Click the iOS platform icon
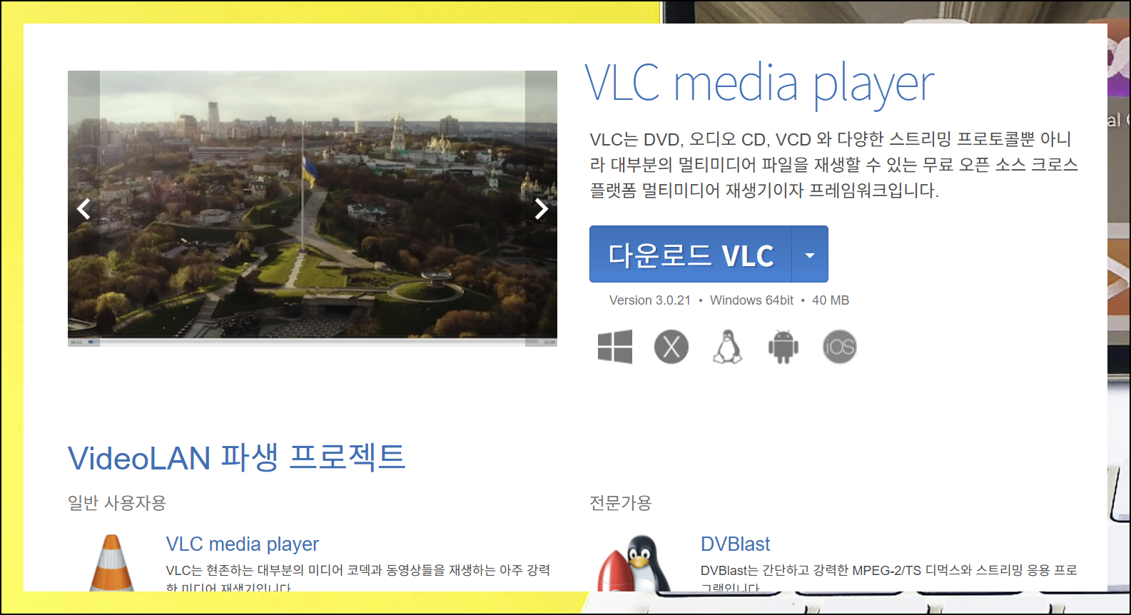The width and height of the screenshot is (1131, 615). [839, 347]
